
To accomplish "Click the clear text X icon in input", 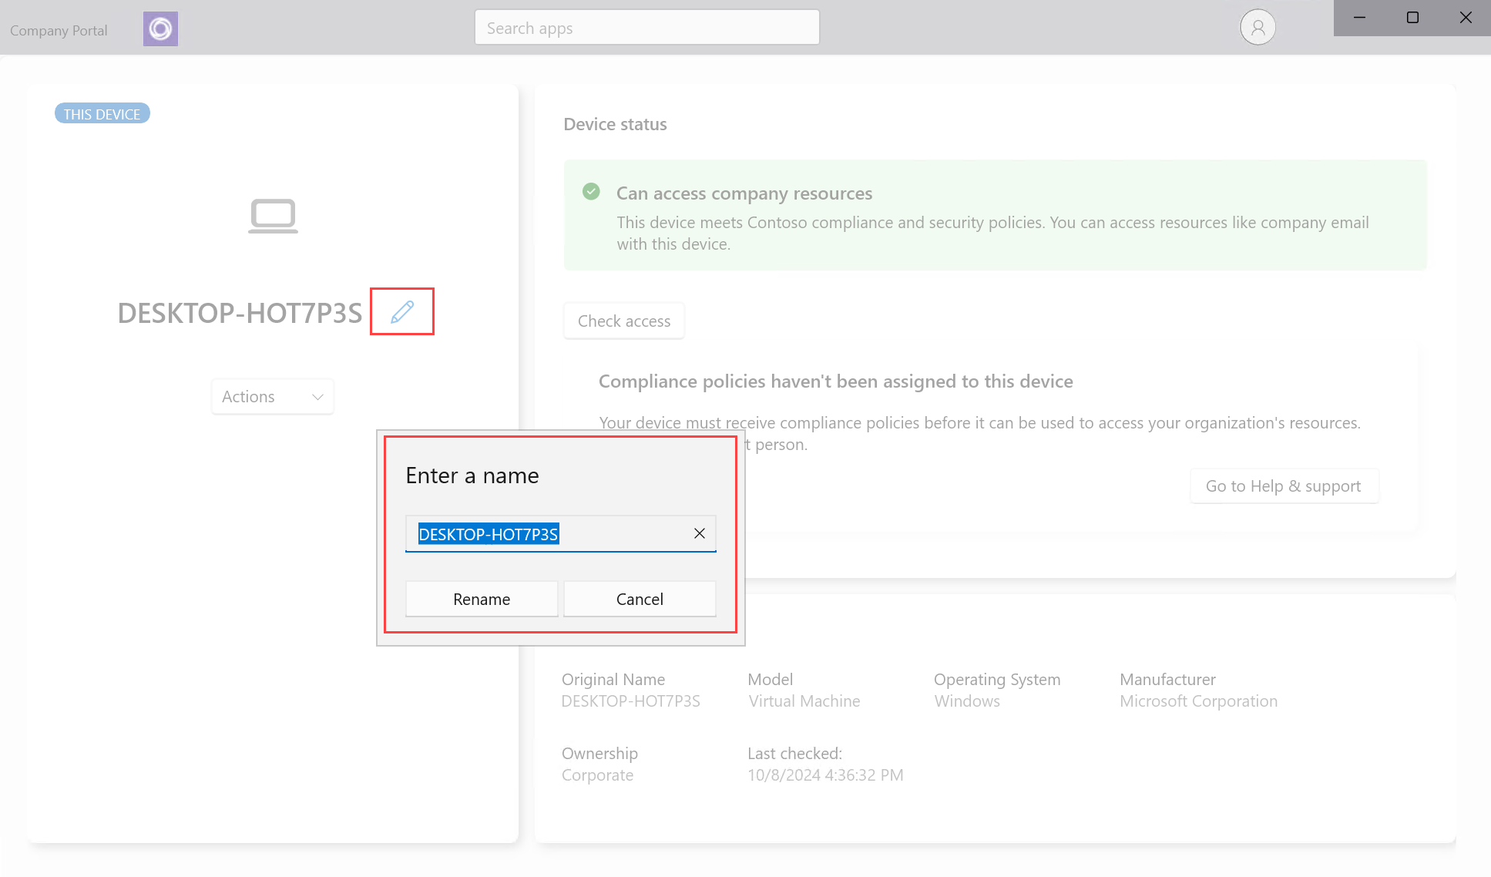I will tap(699, 533).
